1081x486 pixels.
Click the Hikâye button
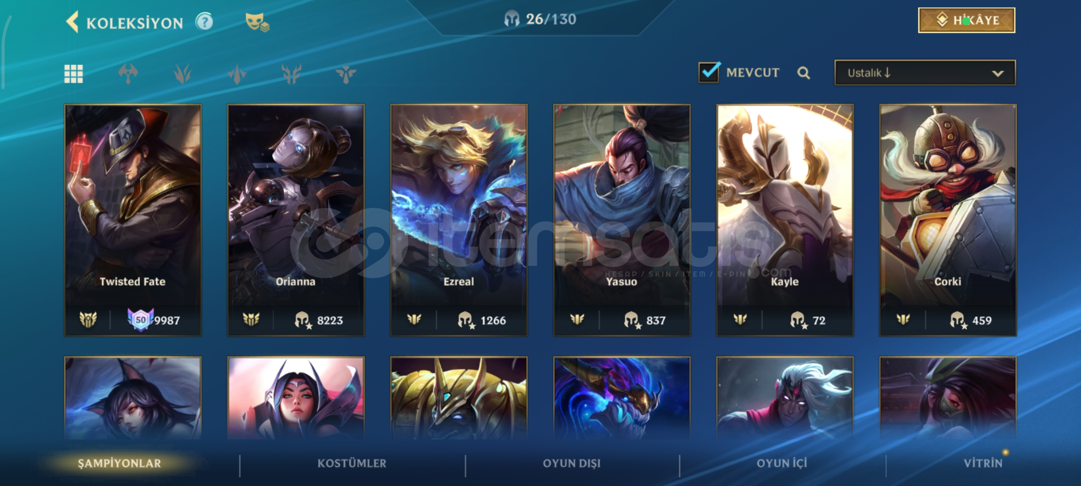(967, 20)
